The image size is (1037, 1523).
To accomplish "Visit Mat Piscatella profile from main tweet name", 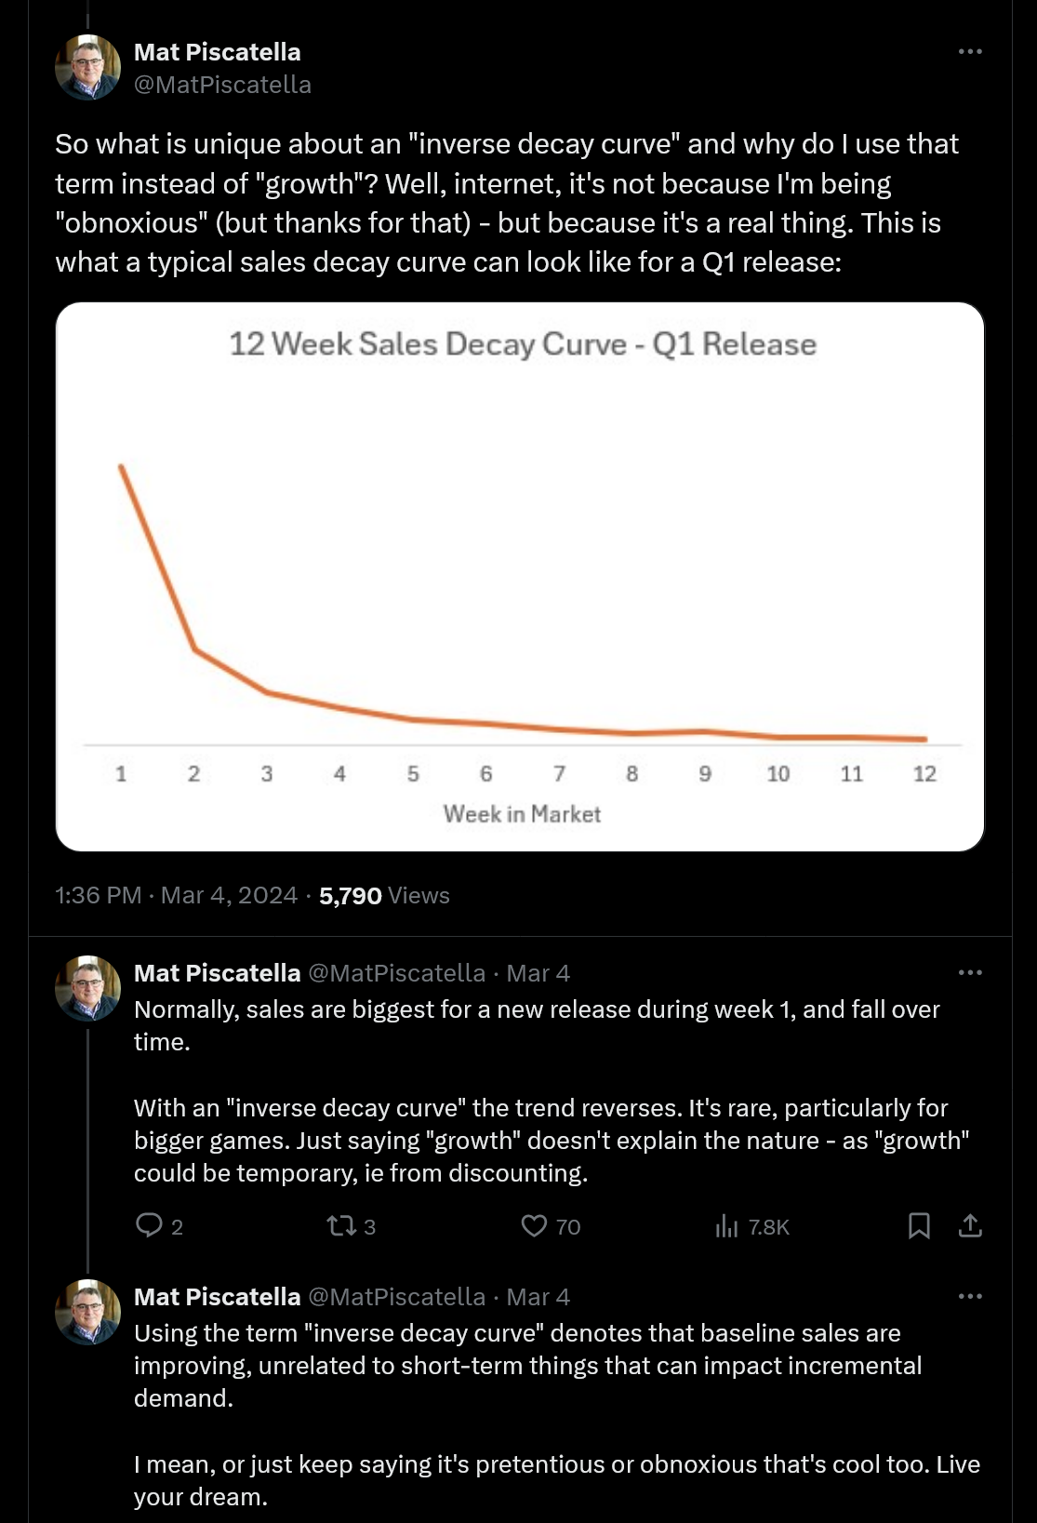I will (x=218, y=52).
